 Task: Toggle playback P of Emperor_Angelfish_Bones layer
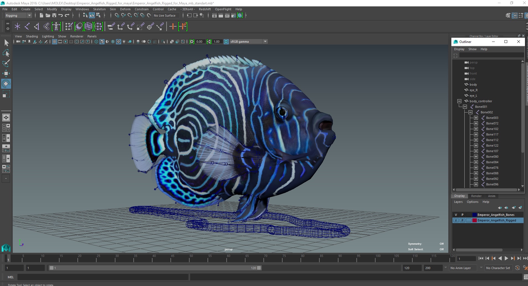462,215
